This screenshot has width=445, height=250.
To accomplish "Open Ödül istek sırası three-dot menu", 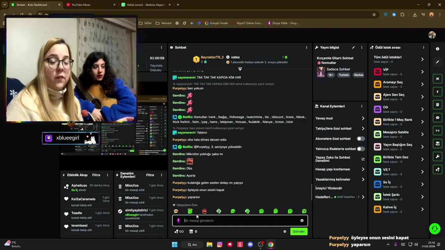I will (x=423, y=48).
